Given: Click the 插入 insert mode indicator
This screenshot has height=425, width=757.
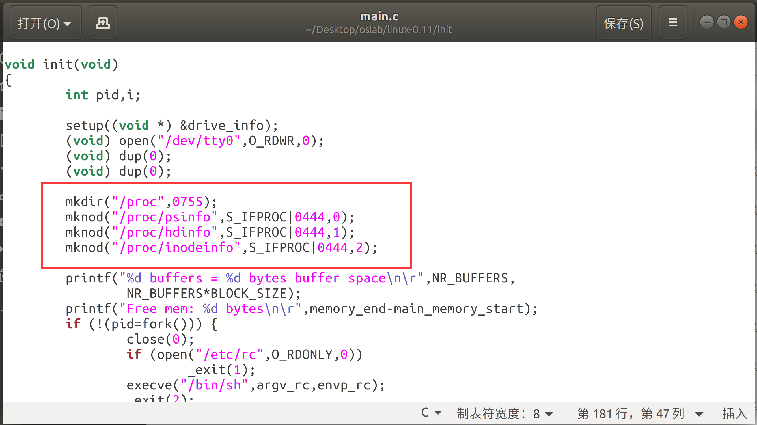Looking at the screenshot, I should 735,413.
